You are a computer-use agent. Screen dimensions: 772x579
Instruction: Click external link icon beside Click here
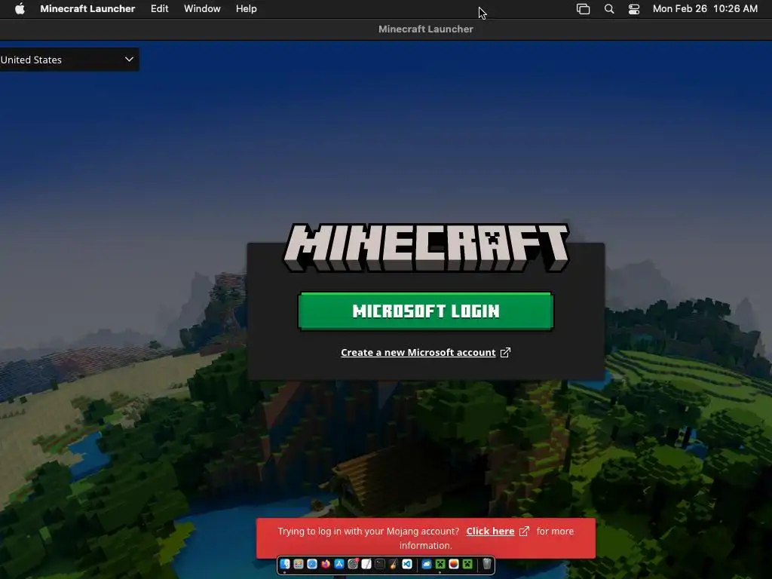(x=524, y=532)
